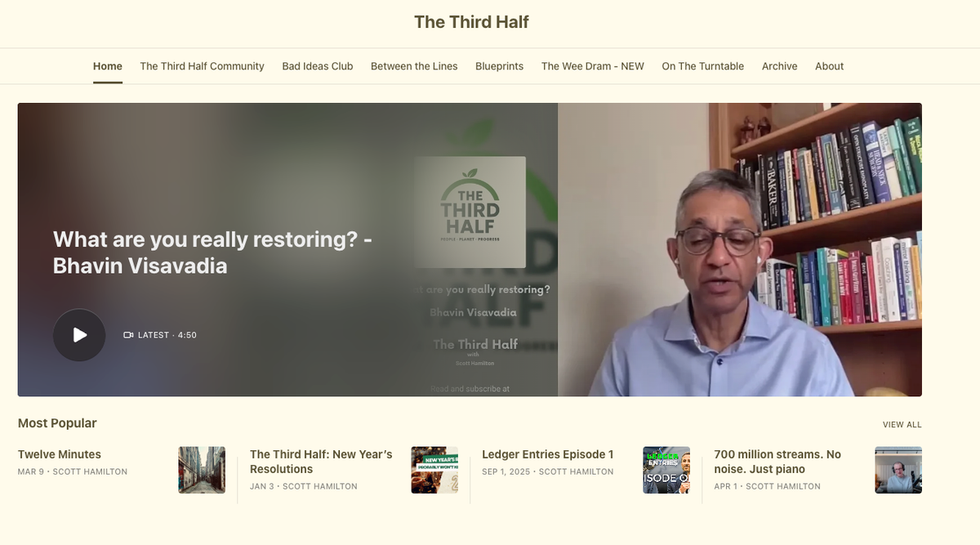Select the Home tab

(x=108, y=66)
